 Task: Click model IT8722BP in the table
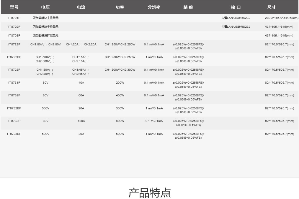tap(14, 57)
